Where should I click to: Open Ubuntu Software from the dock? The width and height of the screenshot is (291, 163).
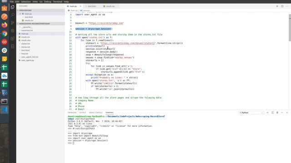click(5, 8)
